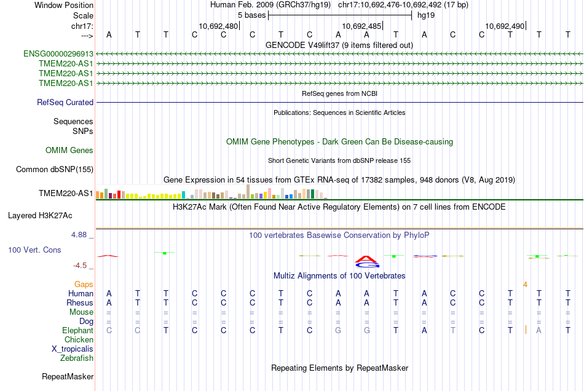Open 100 vertebrates Basewise Conservation by PhyloP title

339,235
